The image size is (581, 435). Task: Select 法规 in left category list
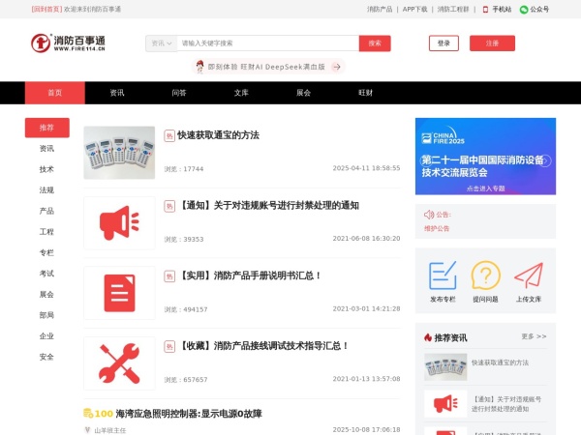coord(46,190)
